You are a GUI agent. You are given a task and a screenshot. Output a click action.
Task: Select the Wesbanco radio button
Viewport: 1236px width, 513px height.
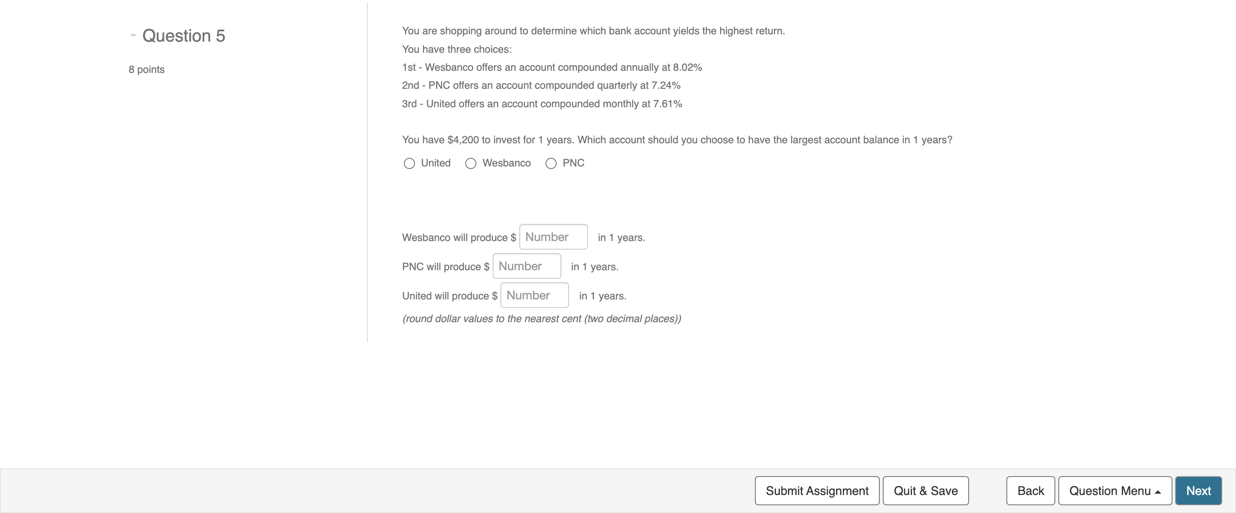[x=470, y=163]
